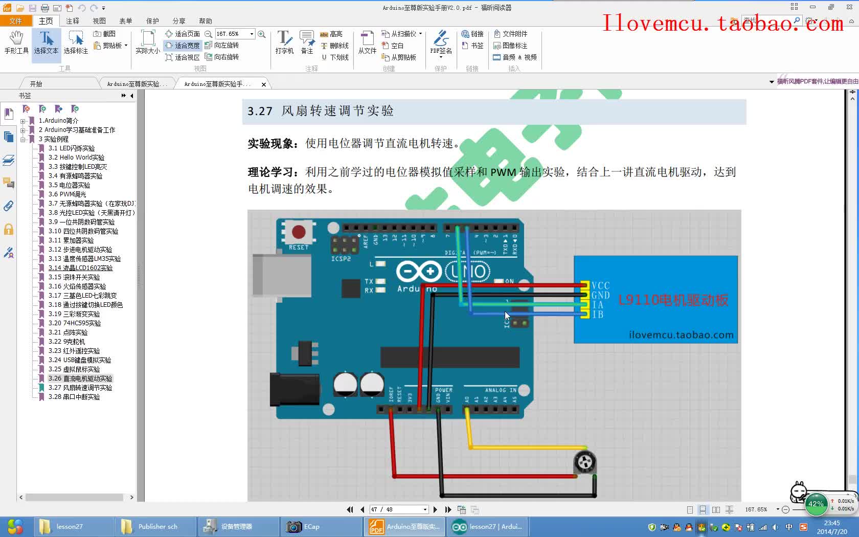Viewport: 859px width, 537px height.
Task: Click the Link (链接) tool
Action: click(472, 34)
